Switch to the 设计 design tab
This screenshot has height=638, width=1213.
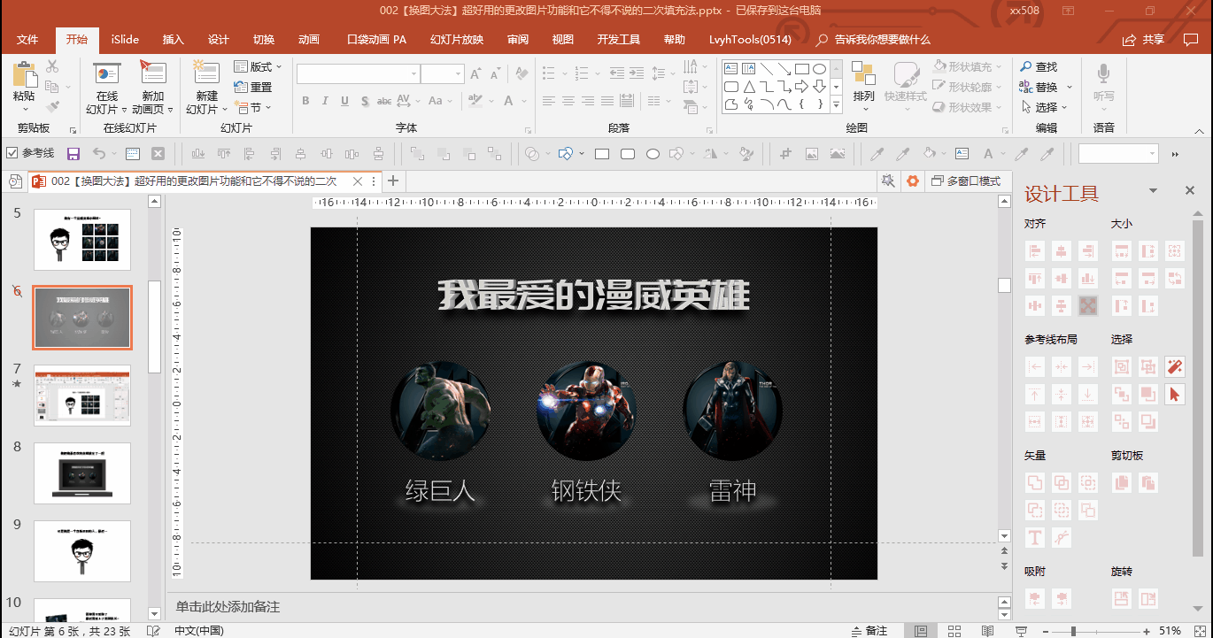click(219, 40)
